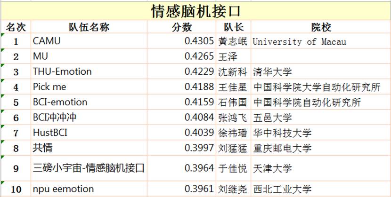Click the 清华大学 school cell

[x=320, y=72]
